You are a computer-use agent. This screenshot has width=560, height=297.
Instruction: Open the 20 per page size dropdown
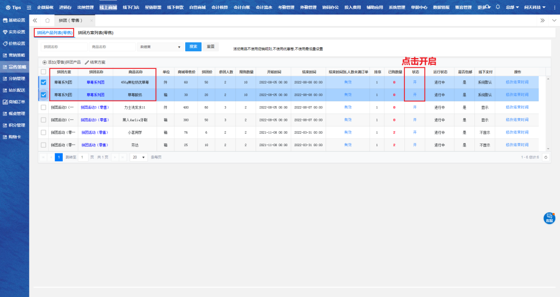click(138, 157)
